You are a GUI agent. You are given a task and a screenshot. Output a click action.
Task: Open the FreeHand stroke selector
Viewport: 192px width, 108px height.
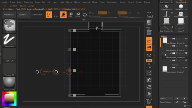tap(9, 40)
